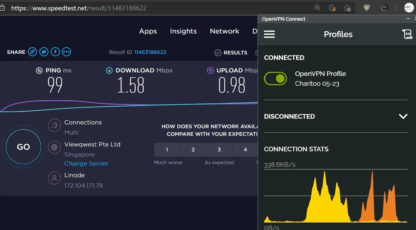Image resolution: width=416 pixels, height=230 pixels.
Task: Click the Connections mode icon
Action: pos(54,125)
